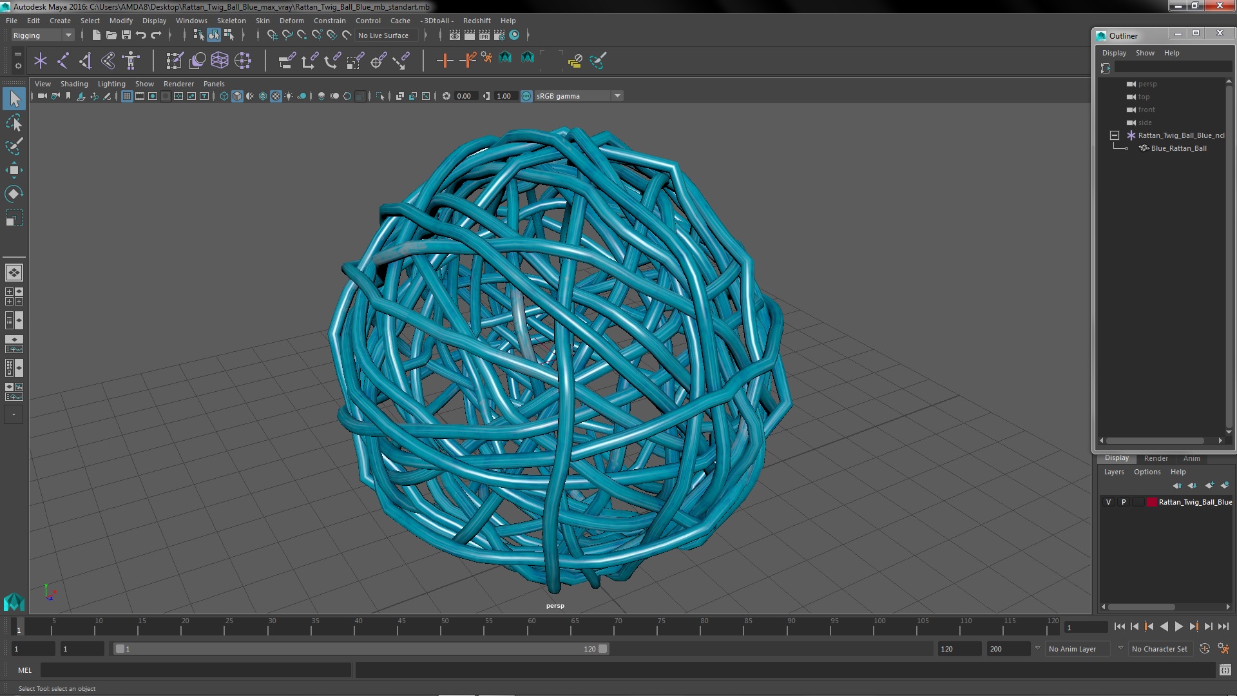Image resolution: width=1237 pixels, height=696 pixels.
Task: Toggle Snap to grids on the status line
Action: pyautogui.click(x=273, y=35)
